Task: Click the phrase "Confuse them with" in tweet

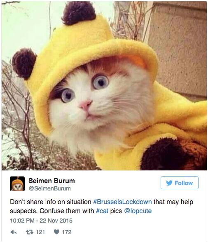Action: pos(67,211)
